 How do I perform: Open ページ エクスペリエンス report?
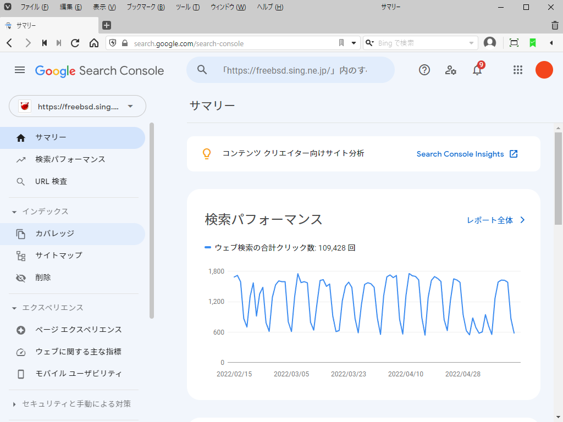tap(73, 330)
